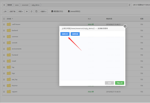
Task: Go to 根目录 in the breadcrumb
Action: pos(9,5)
